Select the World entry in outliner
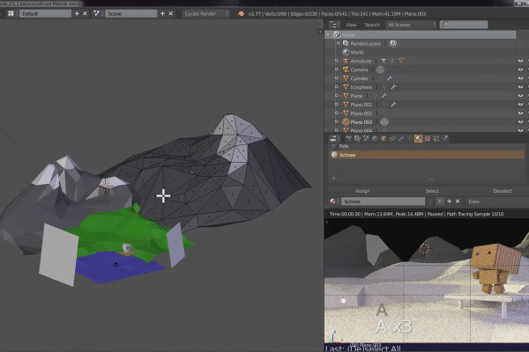Viewport: 529px width, 352px height. coord(356,52)
